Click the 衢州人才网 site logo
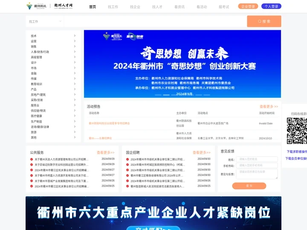 click(x=63, y=6)
